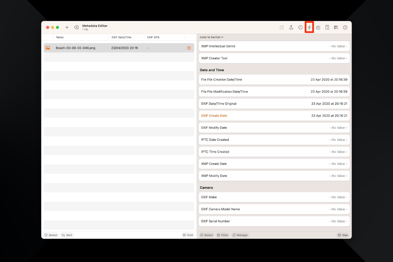The image size is (393, 262).
Task: Switch to Grid view
Action: [188, 235]
